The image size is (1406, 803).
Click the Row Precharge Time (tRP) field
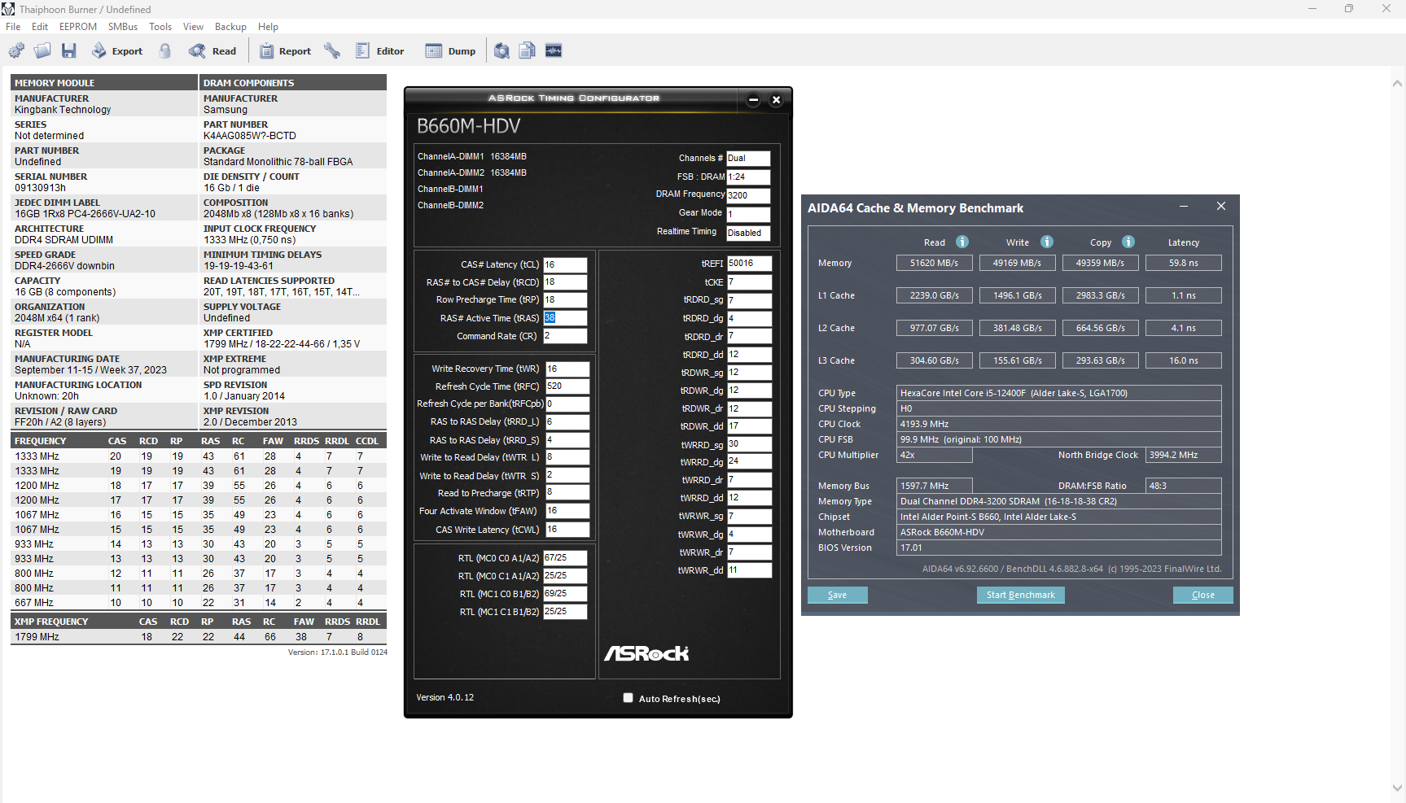click(565, 300)
